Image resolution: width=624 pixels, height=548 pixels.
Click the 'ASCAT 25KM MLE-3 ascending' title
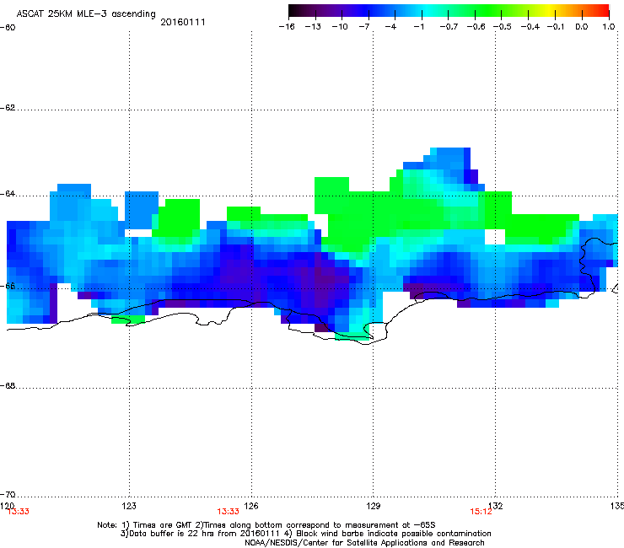click(86, 14)
